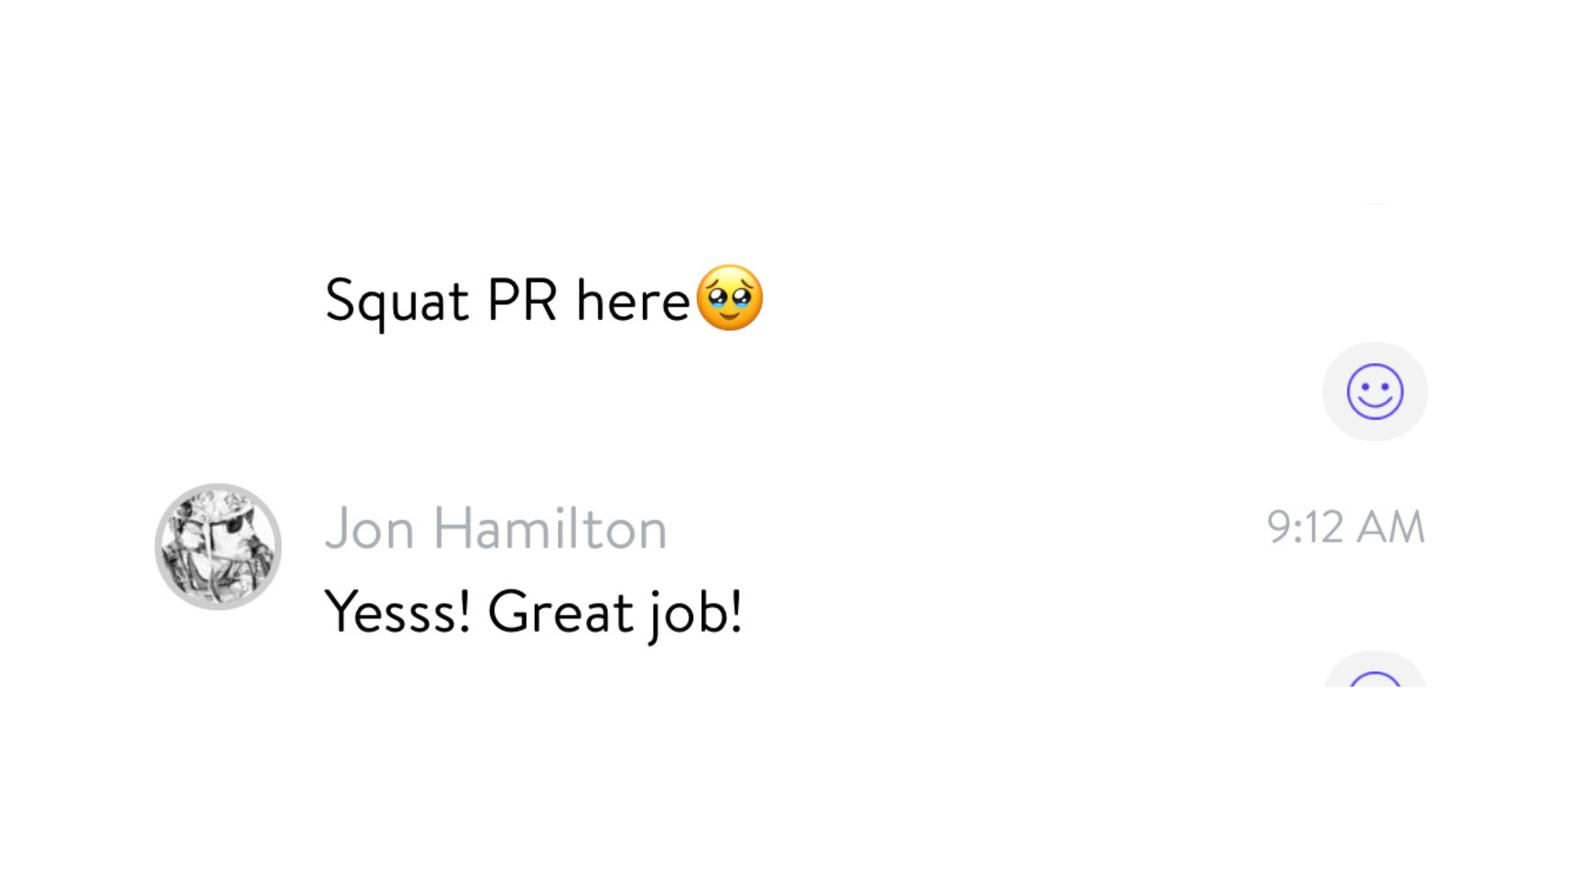Click the word "Squat" in the message
This screenshot has width=1583, height=890.
(396, 301)
